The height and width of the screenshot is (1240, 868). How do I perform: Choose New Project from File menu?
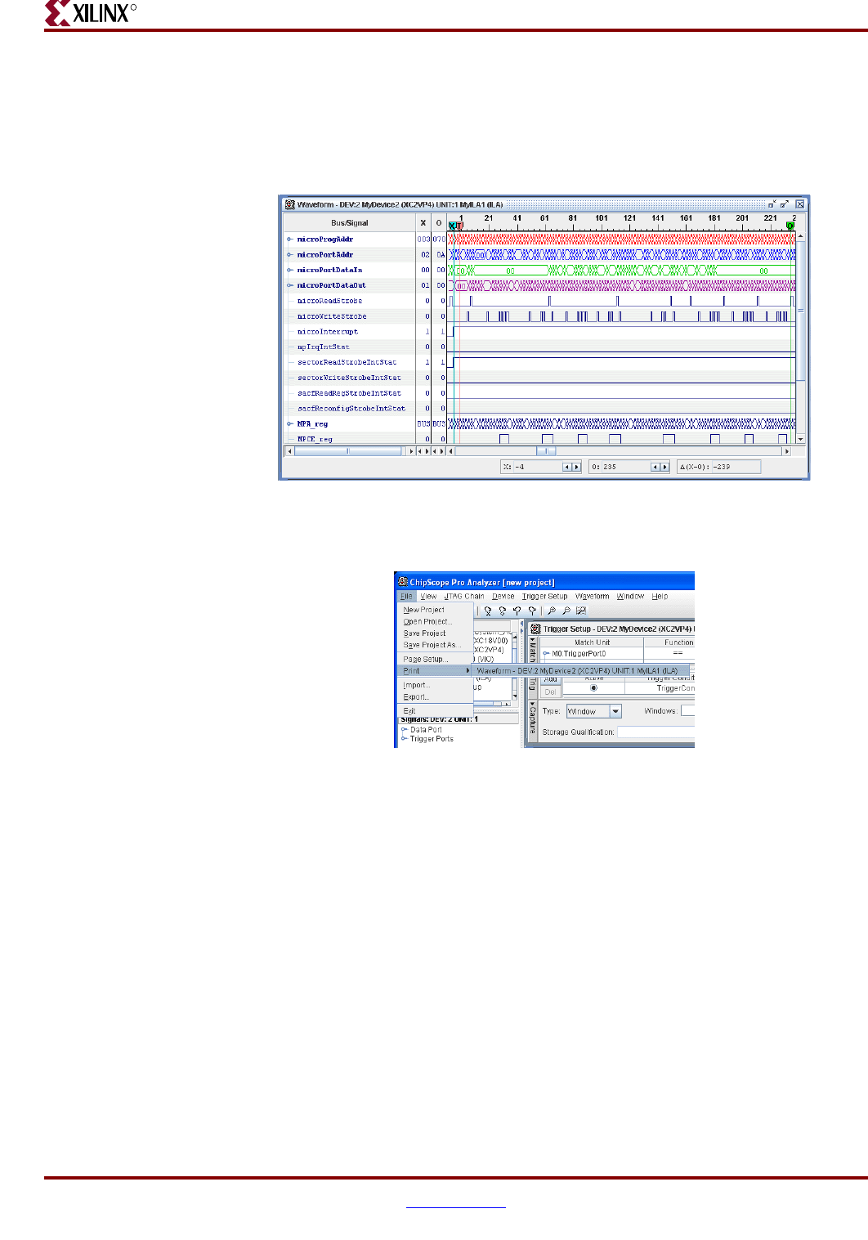[x=436, y=610]
